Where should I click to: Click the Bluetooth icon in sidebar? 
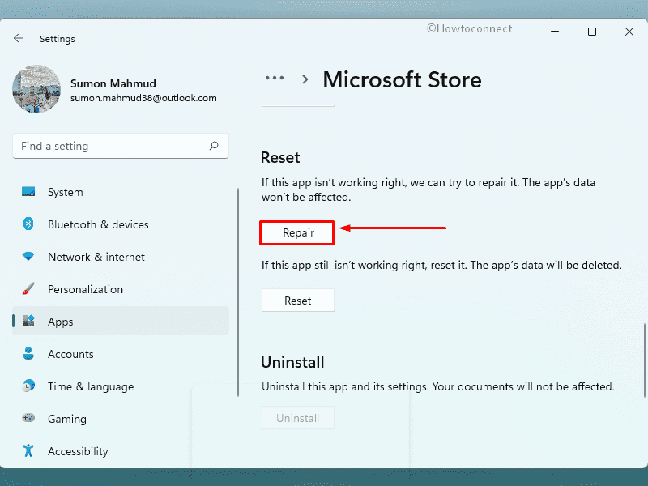28,224
